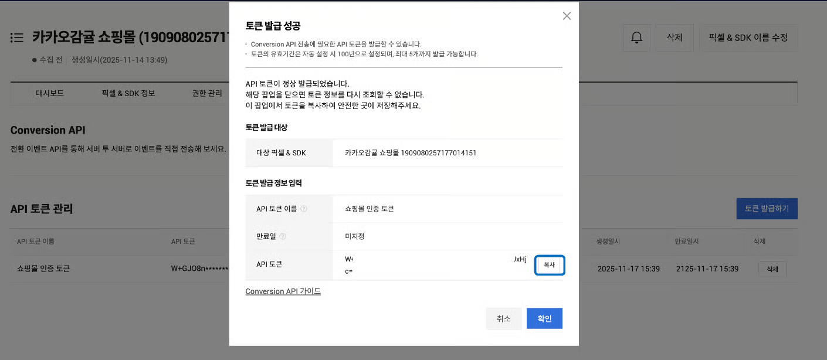Open the hamburger menu beside the title

(x=16, y=38)
